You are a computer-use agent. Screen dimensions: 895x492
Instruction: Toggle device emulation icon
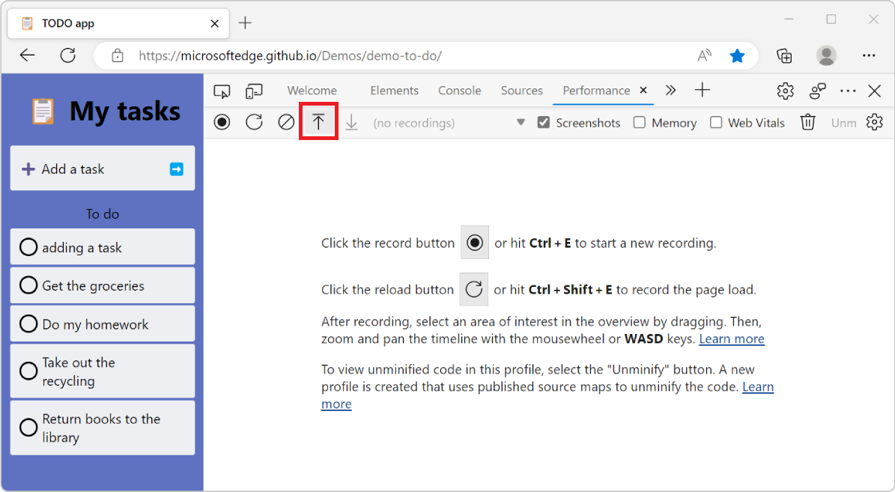(253, 91)
